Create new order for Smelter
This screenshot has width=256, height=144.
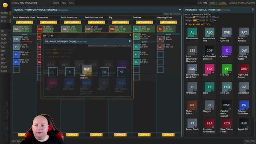coord(144,22)
